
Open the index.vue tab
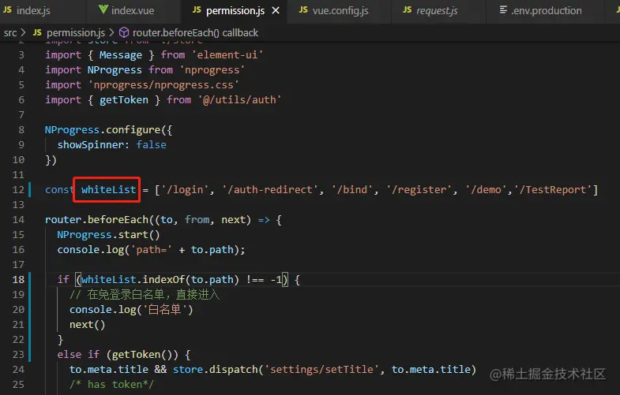(x=133, y=11)
